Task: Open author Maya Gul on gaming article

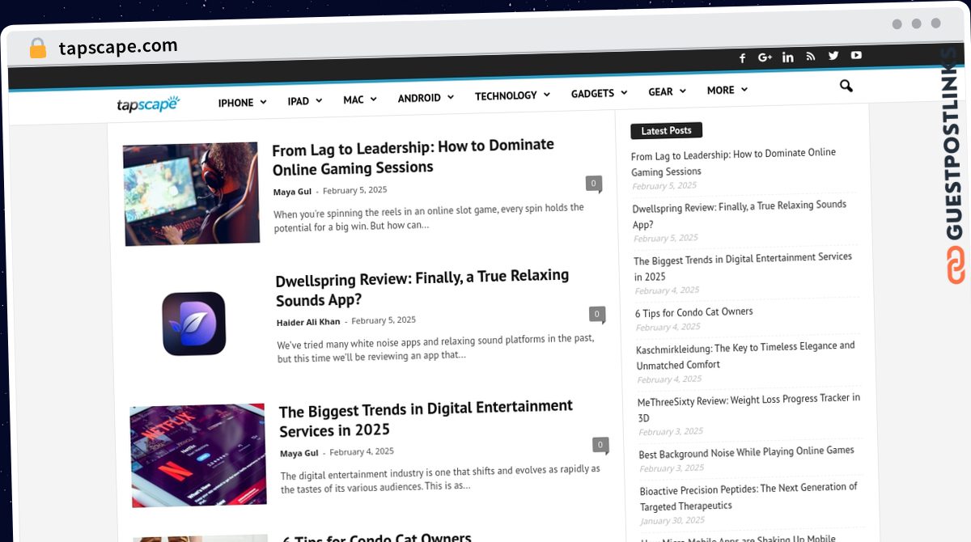Action: [x=292, y=192]
